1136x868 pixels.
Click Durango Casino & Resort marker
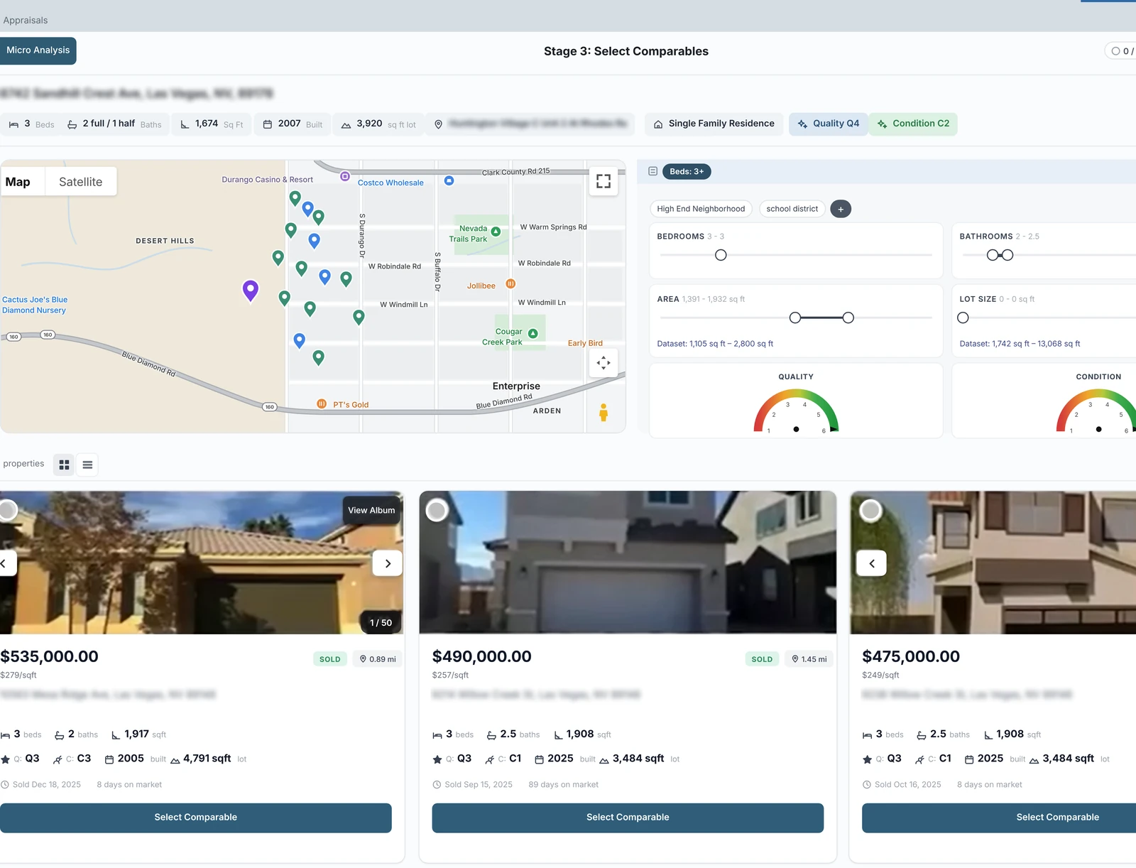click(x=345, y=176)
